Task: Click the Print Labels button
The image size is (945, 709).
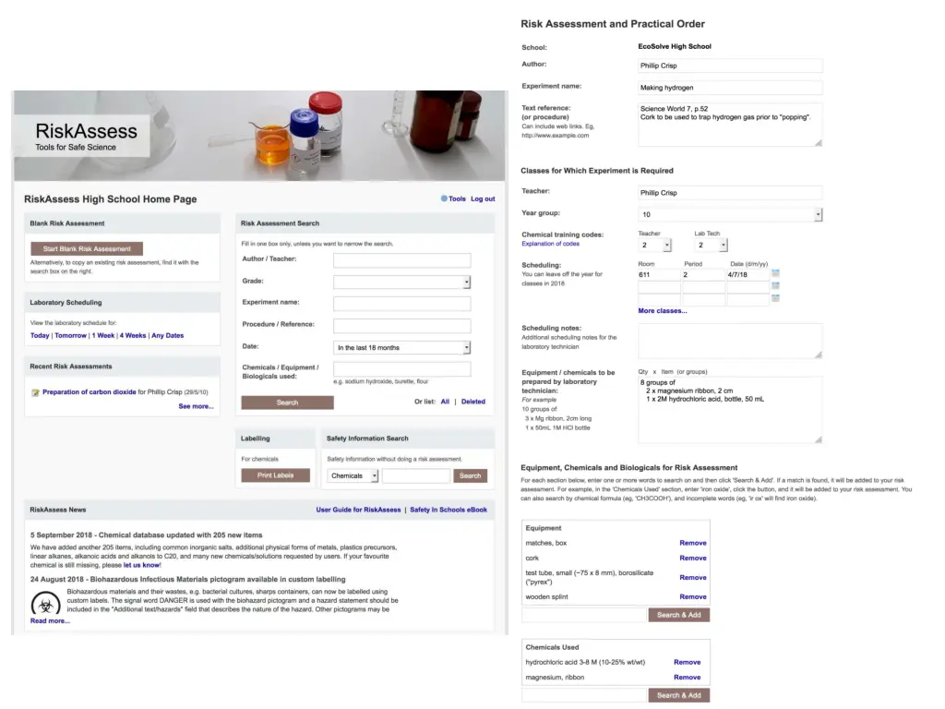Action: (275, 475)
